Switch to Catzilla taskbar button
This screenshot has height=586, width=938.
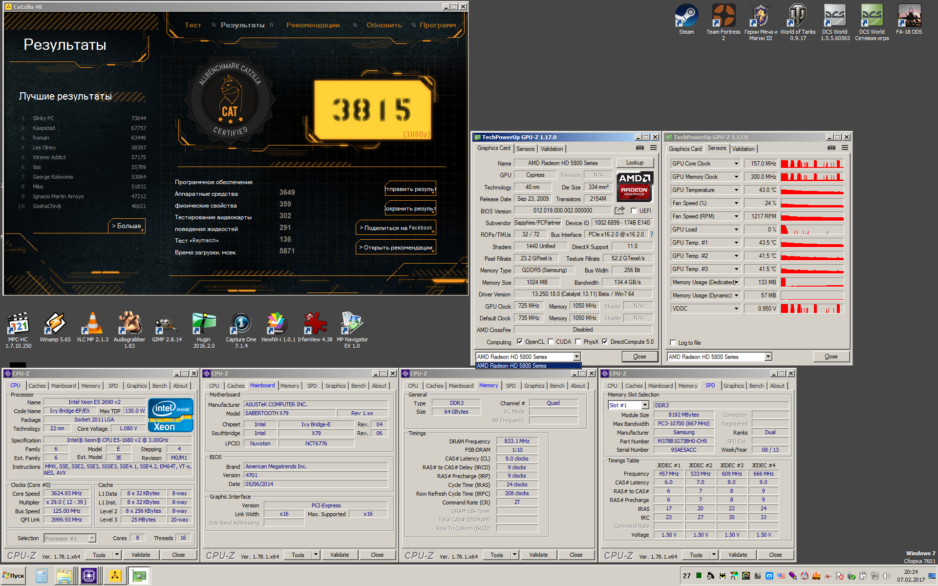pos(115,576)
